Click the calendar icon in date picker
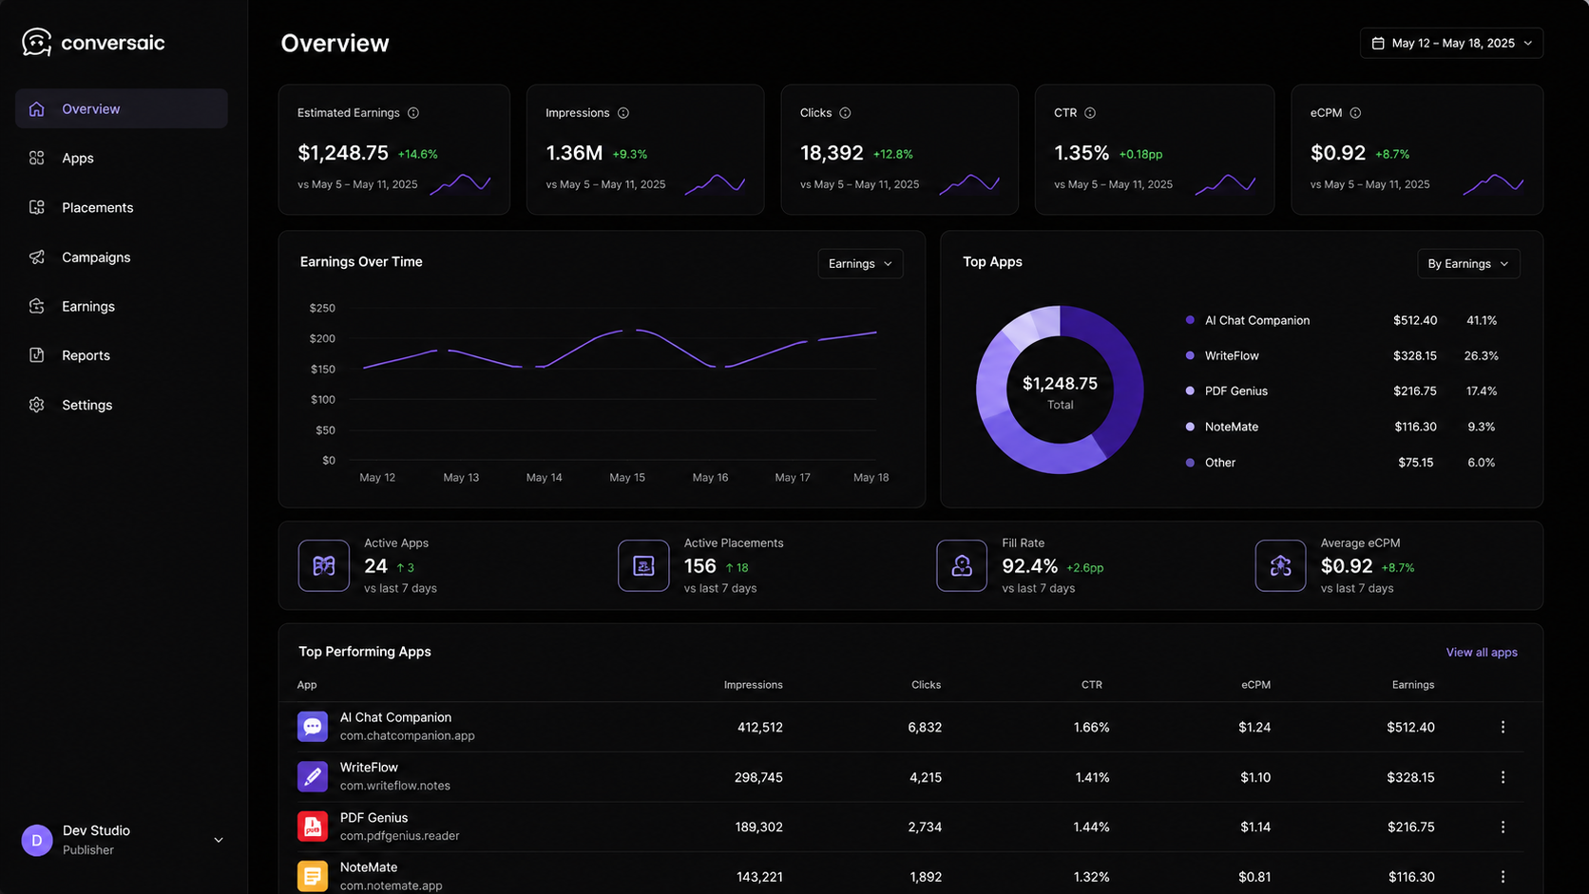Image resolution: width=1589 pixels, height=894 pixels. click(x=1378, y=43)
